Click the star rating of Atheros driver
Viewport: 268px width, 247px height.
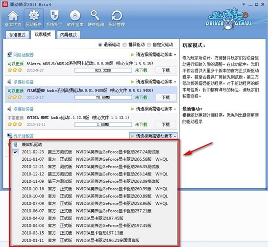pyautogui.click(x=15, y=70)
